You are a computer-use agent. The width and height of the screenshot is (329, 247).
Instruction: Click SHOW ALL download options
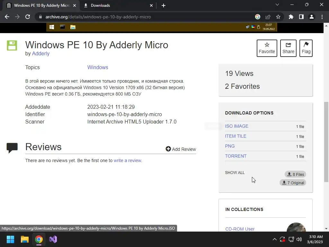235,173
